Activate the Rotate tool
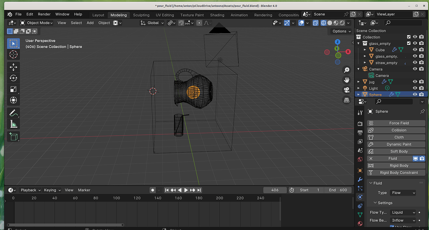Screen dimensions: 429x230 tap(13, 78)
